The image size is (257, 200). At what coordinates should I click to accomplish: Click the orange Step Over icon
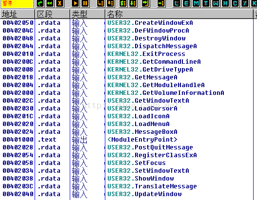(x=111, y=3)
